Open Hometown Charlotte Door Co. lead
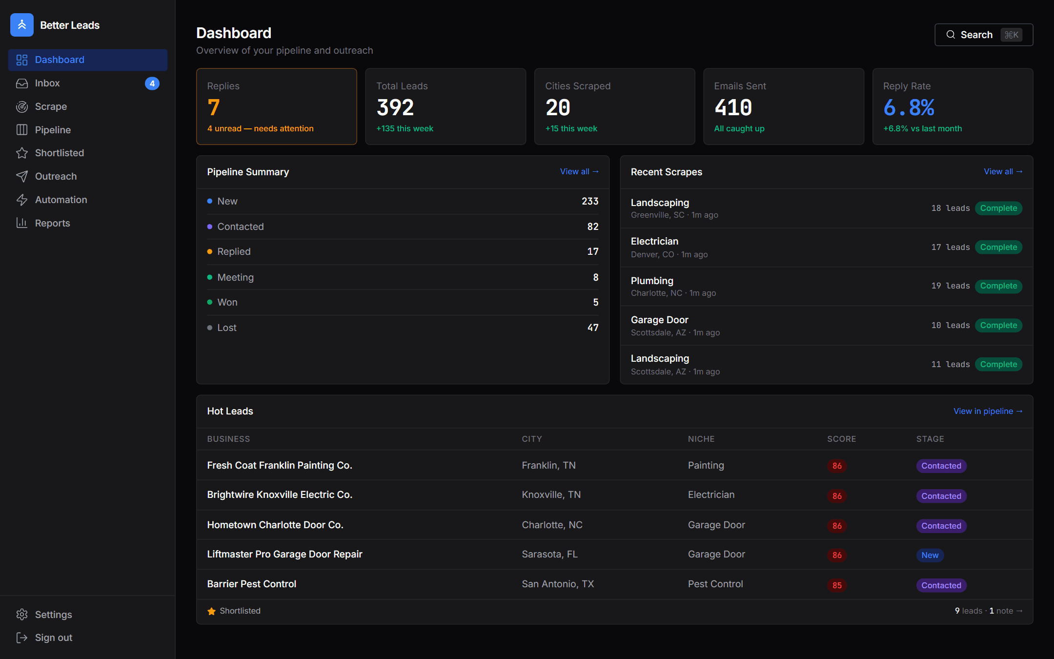 click(x=615, y=525)
